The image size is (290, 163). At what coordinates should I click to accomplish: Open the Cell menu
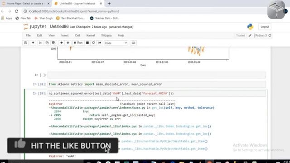point(77,35)
